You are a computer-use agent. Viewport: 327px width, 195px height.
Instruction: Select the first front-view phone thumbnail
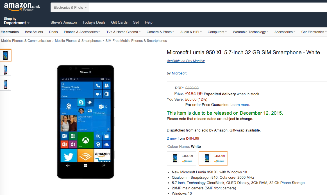tap(5, 55)
